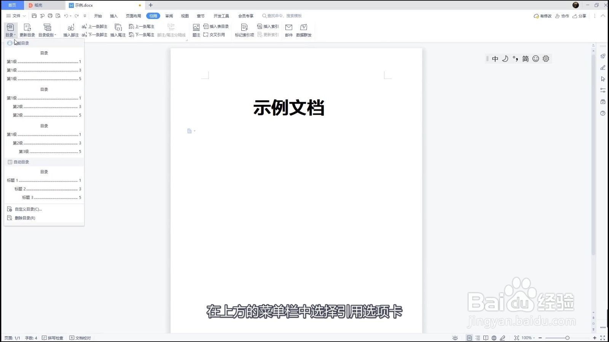Click the Redo arrow icon
609x342 pixels.
click(x=77, y=16)
